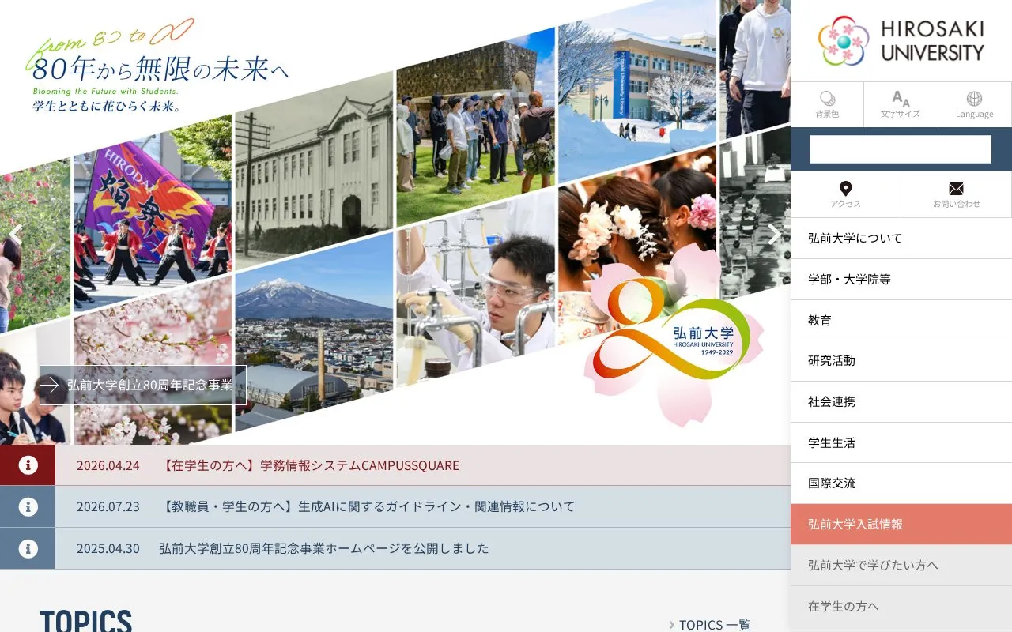Open 学務情報システムCAMPUSSQUARE notice link
Image resolution: width=1012 pixels, height=632 pixels.
(x=311, y=465)
